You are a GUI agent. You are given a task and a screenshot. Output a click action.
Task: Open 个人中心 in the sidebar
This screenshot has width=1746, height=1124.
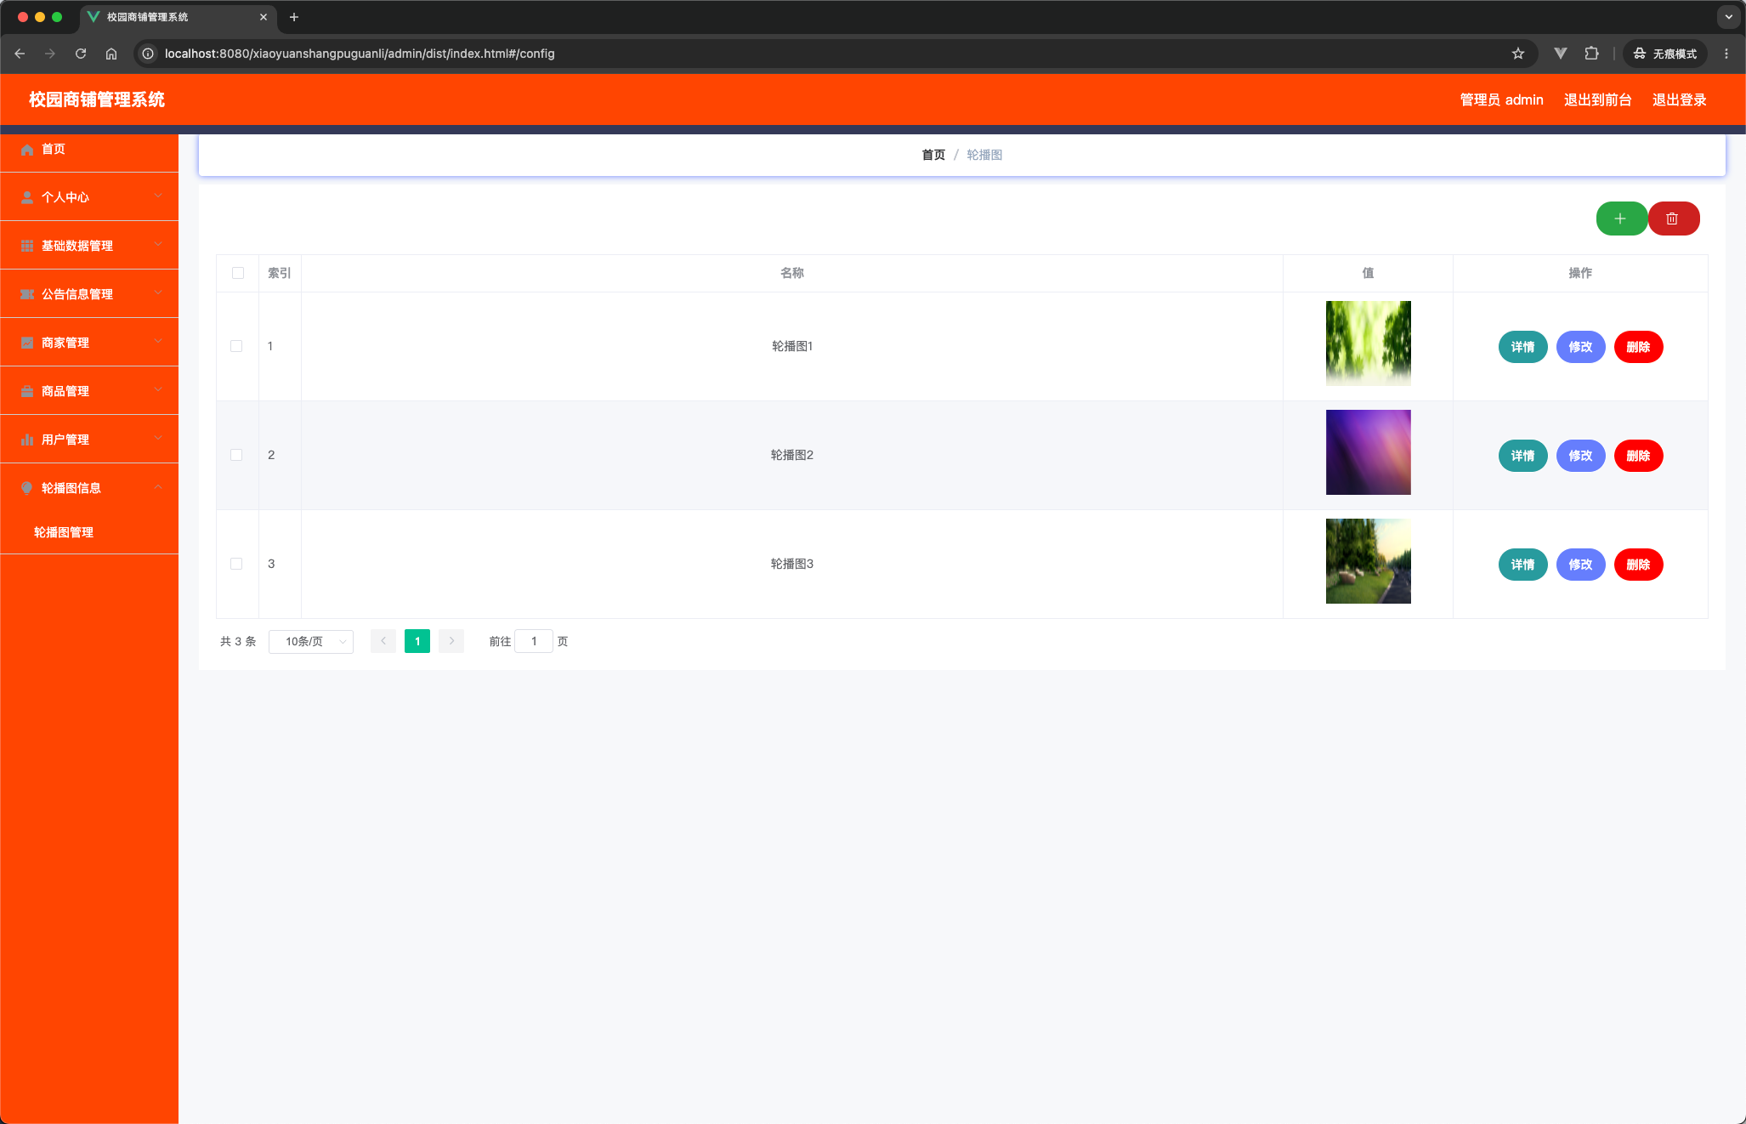[89, 197]
